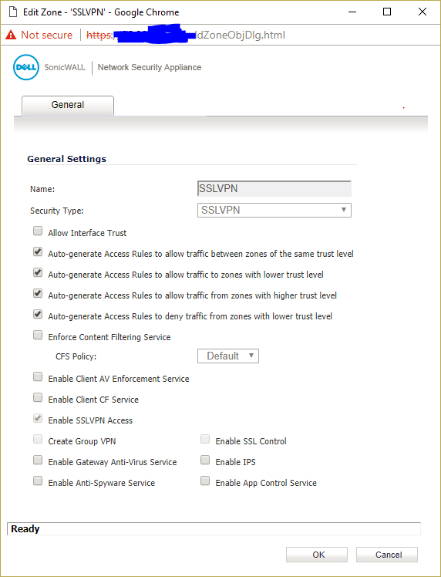This screenshot has height=577, width=441.
Task: Click the Dell logo icon
Action: click(x=25, y=67)
